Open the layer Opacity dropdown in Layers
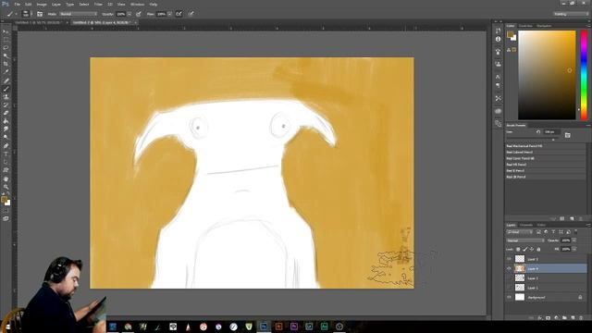This screenshot has width=592, height=333. (x=574, y=240)
